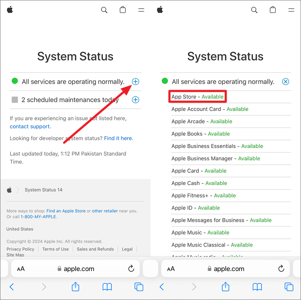Open the hamburger menu in the left screen

tap(141, 10)
